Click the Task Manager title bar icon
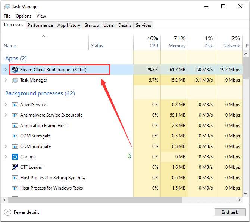 click(x=7, y=7)
